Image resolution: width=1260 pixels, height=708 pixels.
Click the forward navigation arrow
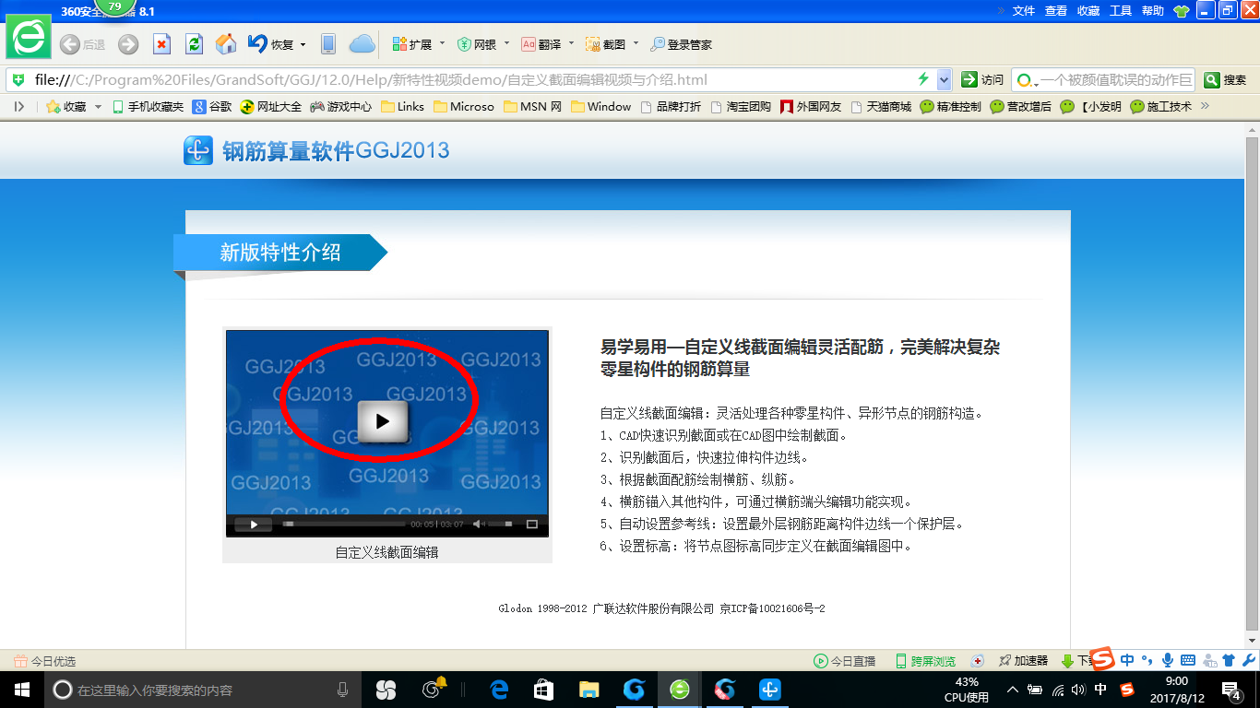pos(128,44)
